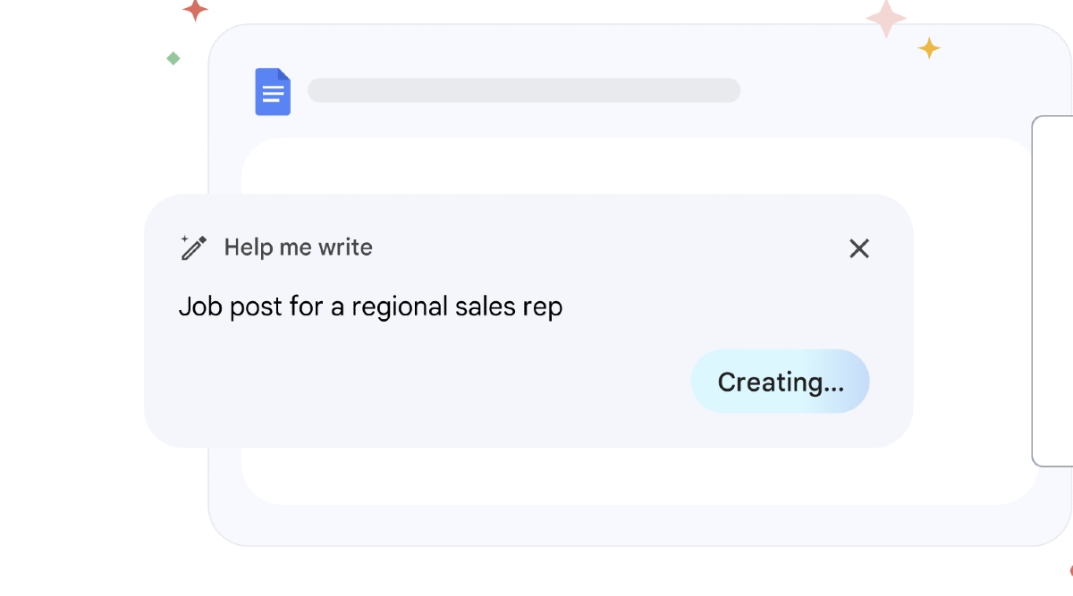Open the Docs app icon in the corner
This screenshot has height=596, width=1073.
point(273,91)
